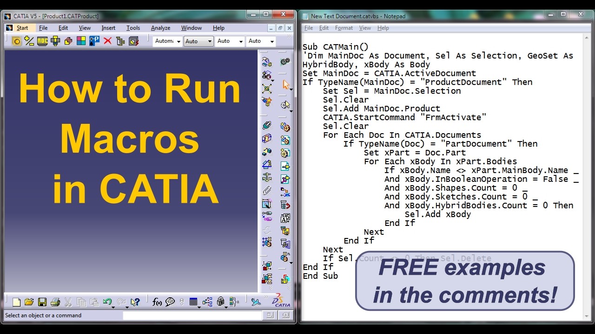This screenshot has width=595, height=334.
Task: Click the scissors Cut icon
Action: click(x=68, y=302)
